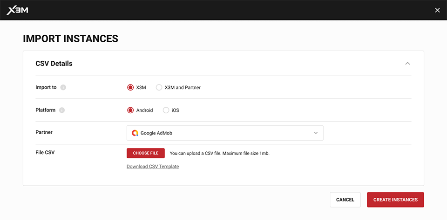447x220 pixels.
Task: Choose the iOS platform radio button
Action: (166, 110)
